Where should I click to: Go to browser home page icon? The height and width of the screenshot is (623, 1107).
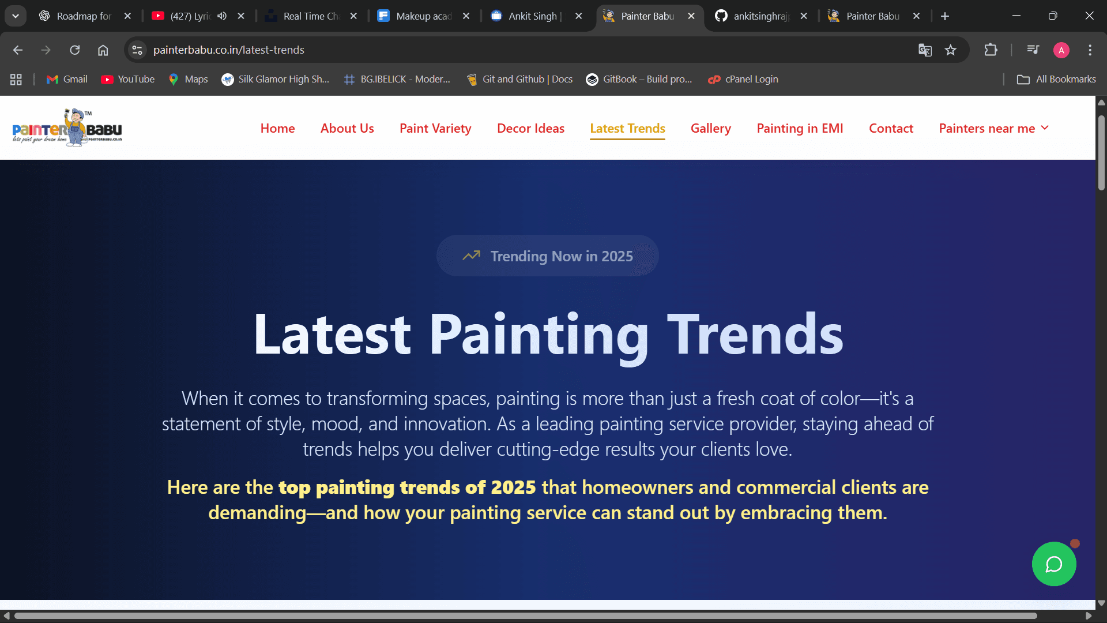click(103, 50)
